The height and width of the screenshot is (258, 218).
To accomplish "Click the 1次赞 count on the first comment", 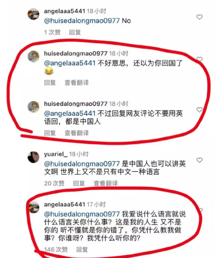I will click(52, 32).
